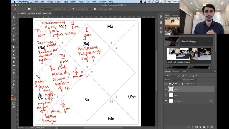The image size is (229, 129).
Task: Select the Horizontal Type tool
Action: (x=14, y=73)
